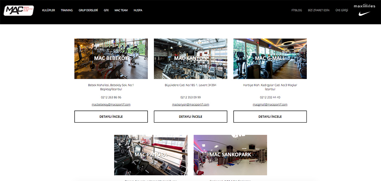Open the MAC SANKOPARK club thumbnail
Screen dimensions: 381x181
(x=230, y=155)
